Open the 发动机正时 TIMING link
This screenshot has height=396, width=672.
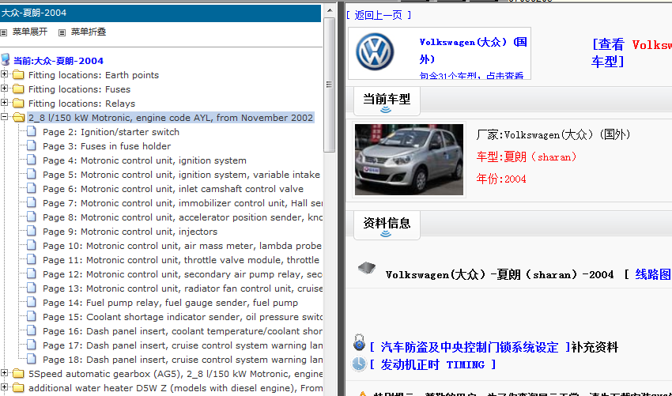pyautogui.click(x=433, y=364)
